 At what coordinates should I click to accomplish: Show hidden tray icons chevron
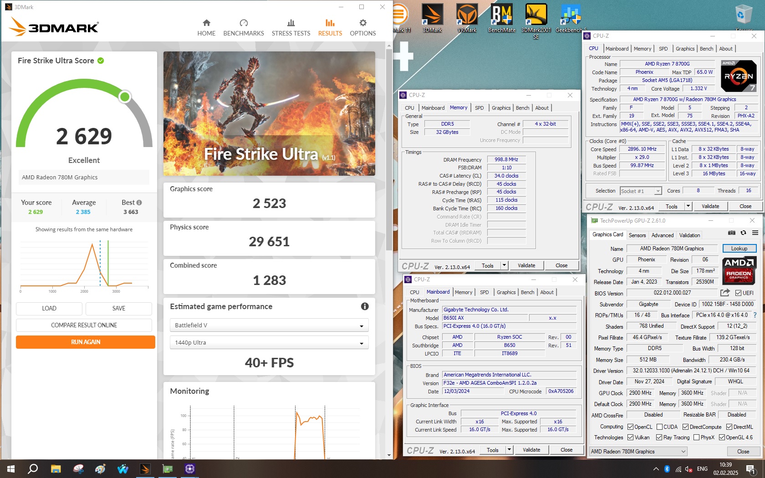click(656, 469)
